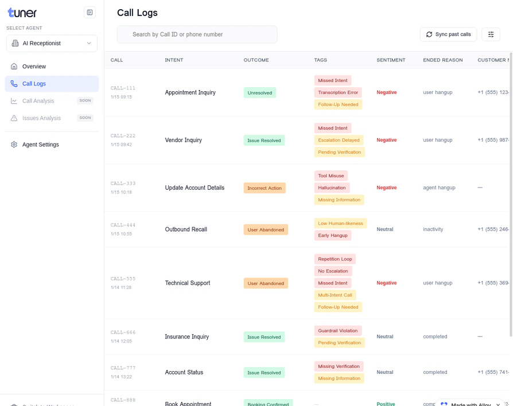This screenshot has height=406, width=513.
Task: Click the Transcription Error tag
Action: click(338, 92)
